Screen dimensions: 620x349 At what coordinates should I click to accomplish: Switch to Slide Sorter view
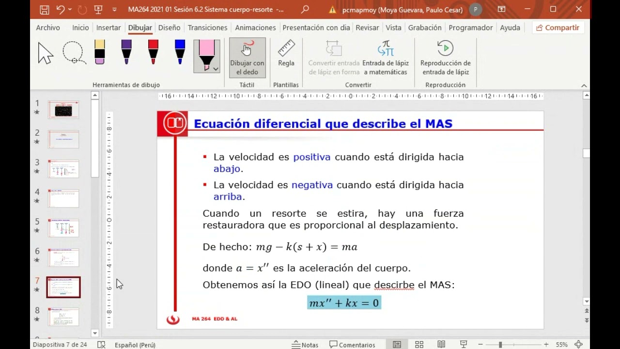point(419,345)
